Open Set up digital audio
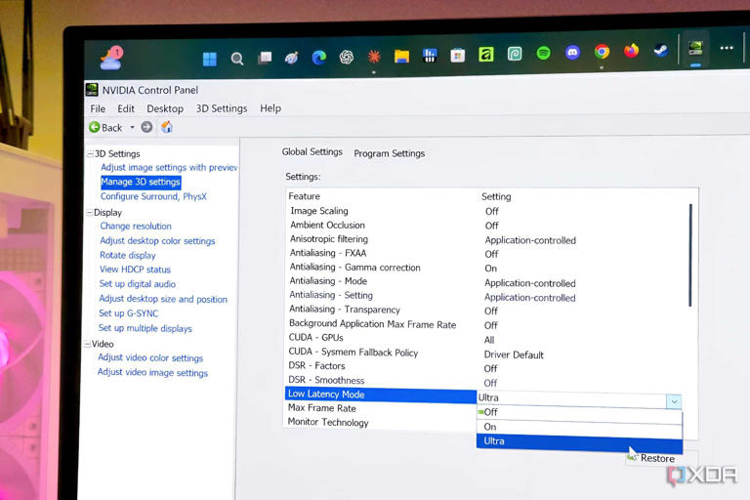The height and width of the screenshot is (500, 750). coord(138,284)
